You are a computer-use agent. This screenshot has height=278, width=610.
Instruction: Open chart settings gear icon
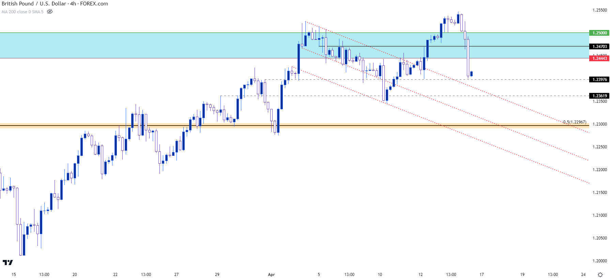[600, 275]
